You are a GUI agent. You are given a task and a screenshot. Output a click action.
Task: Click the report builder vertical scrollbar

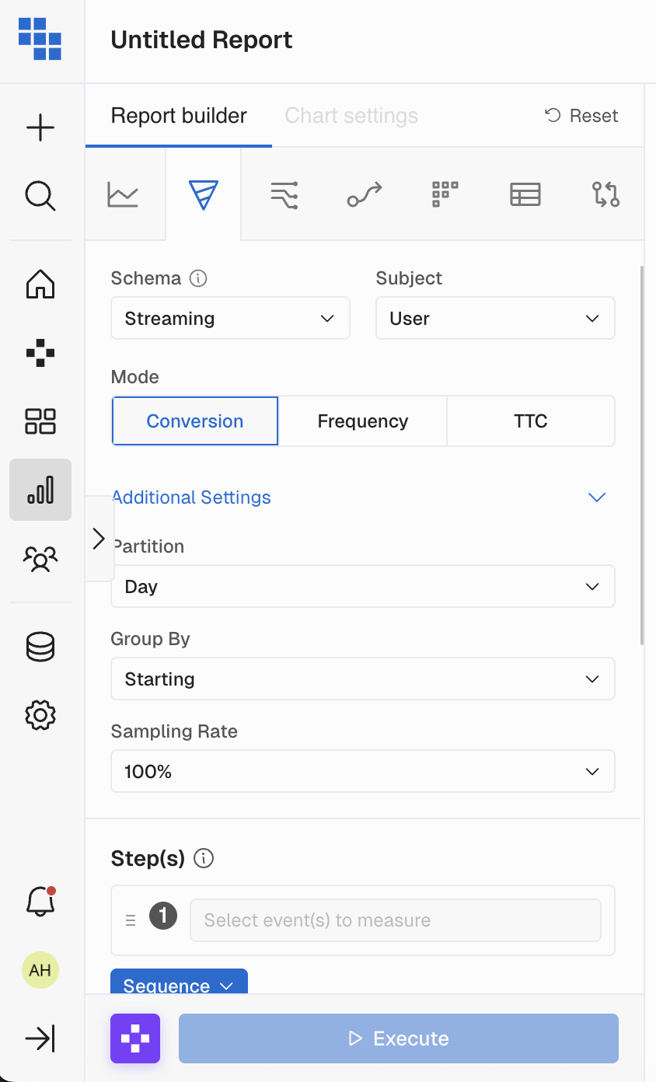pos(642,455)
